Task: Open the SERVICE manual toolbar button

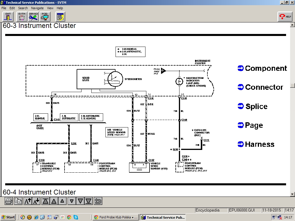Action: click(33, 16)
